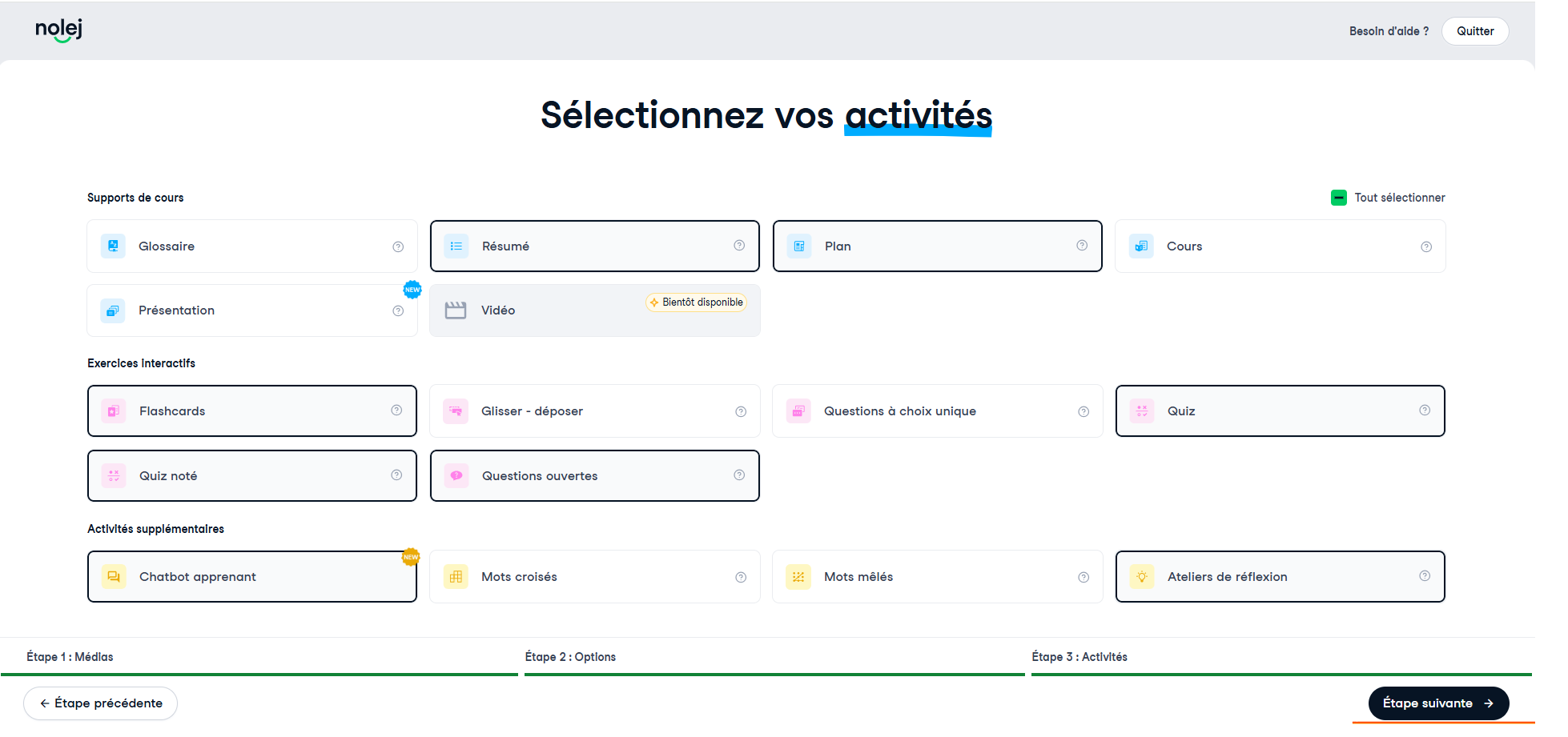This screenshot has width=1568, height=737.
Task: Open help for Glisser - déposer
Action: (741, 411)
